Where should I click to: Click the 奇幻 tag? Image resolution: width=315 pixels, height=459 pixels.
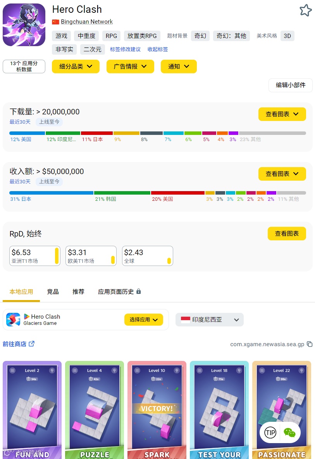pos(200,36)
